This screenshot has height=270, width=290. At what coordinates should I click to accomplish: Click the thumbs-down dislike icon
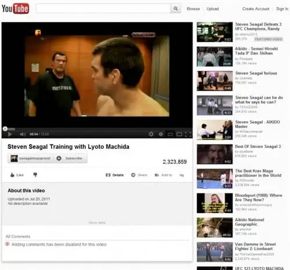click(35, 175)
